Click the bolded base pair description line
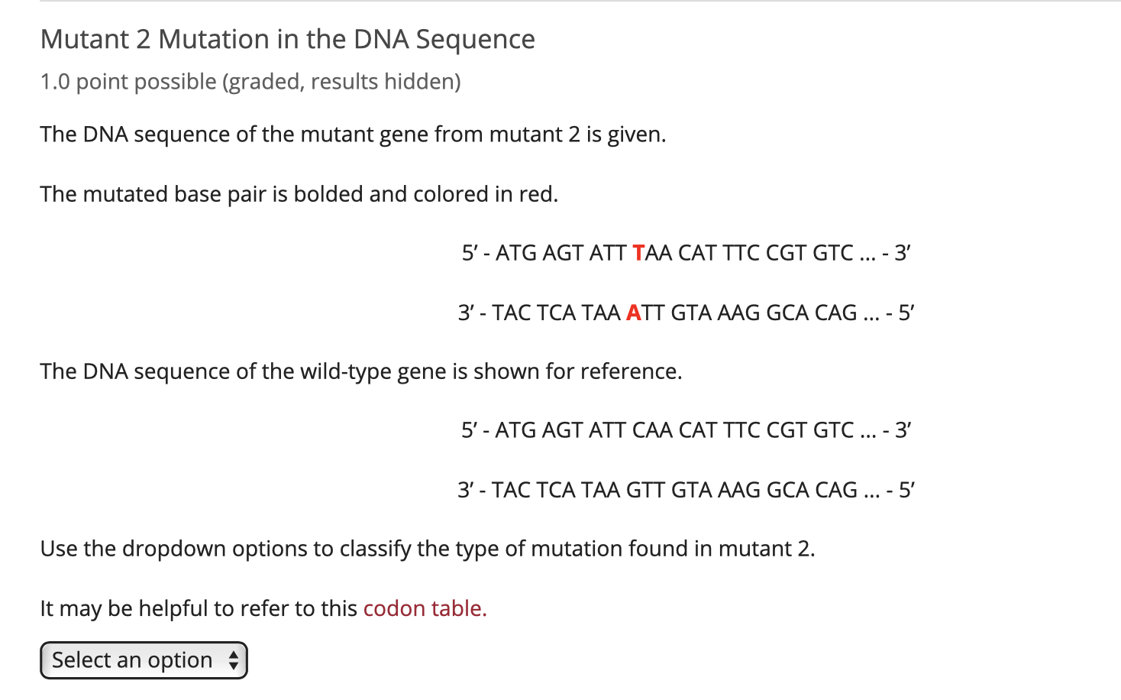Image resolution: width=1121 pixels, height=700 pixels. pyautogui.click(x=299, y=193)
